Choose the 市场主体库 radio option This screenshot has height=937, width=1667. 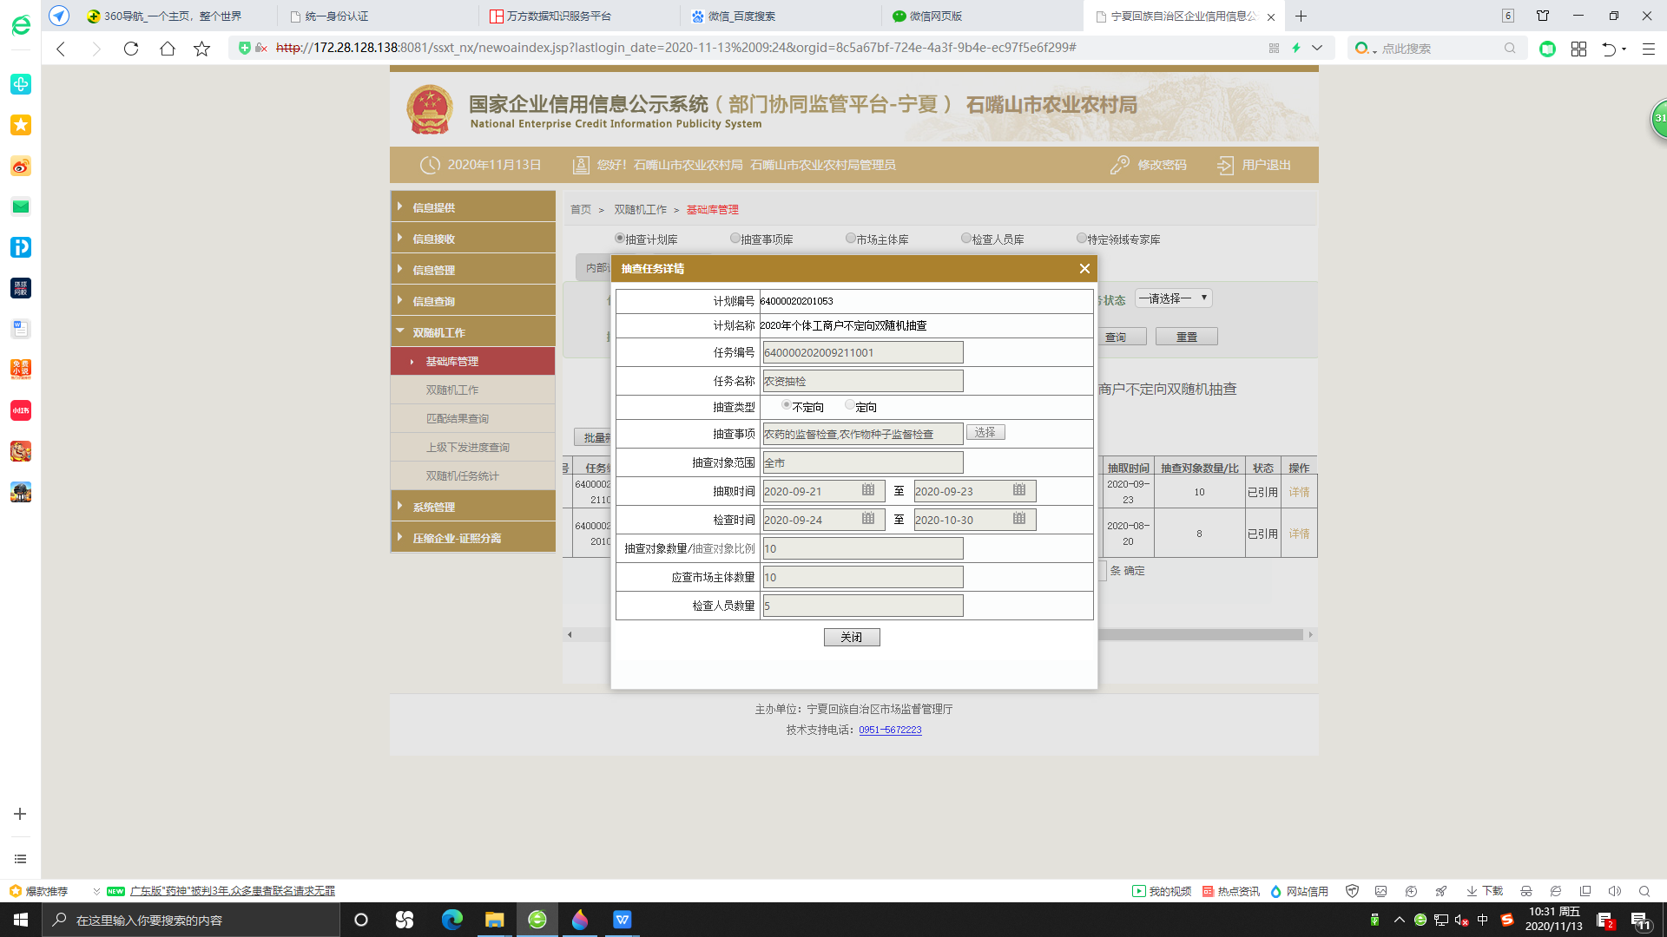point(850,238)
